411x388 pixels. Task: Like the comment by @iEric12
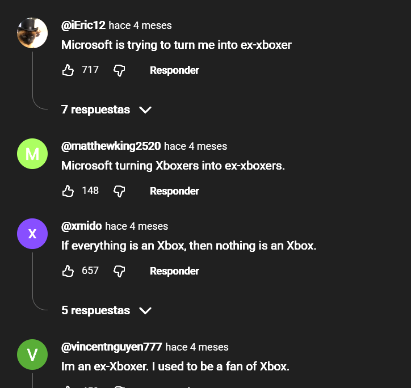click(68, 70)
